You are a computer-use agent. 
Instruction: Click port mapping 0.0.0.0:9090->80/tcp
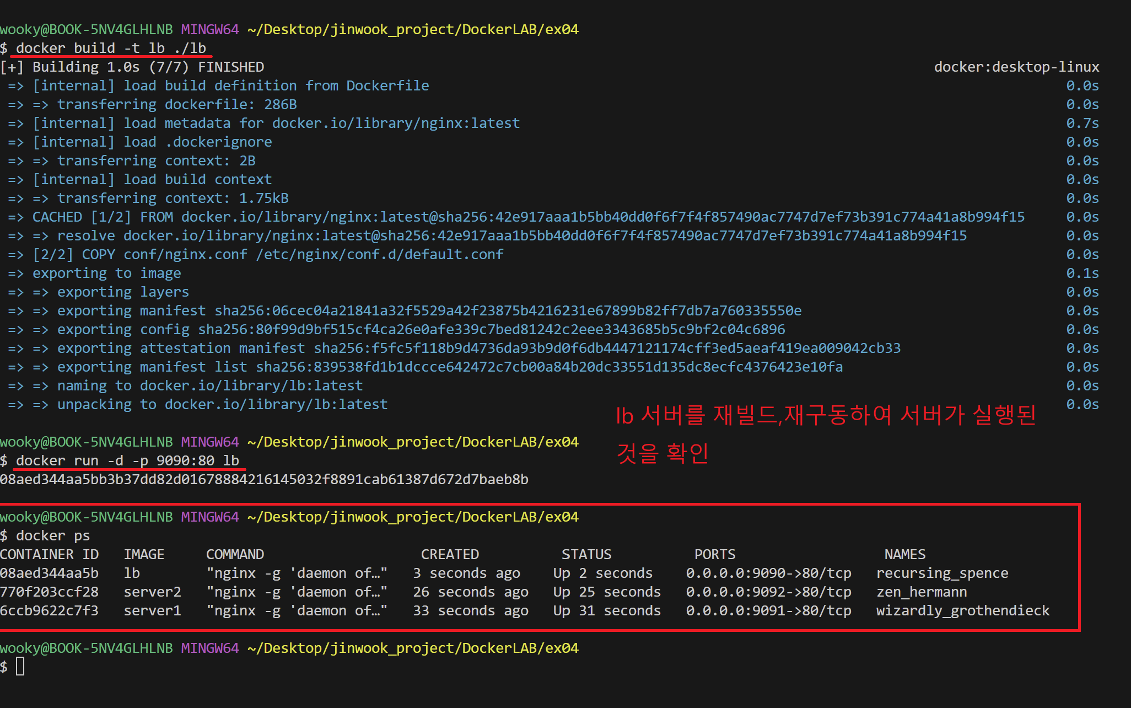pyautogui.click(x=768, y=573)
